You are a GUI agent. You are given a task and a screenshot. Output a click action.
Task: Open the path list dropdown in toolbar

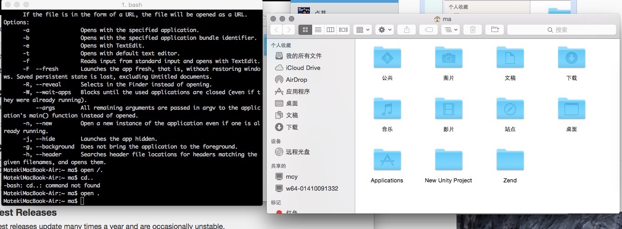pyautogui.click(x=450, y=30)
